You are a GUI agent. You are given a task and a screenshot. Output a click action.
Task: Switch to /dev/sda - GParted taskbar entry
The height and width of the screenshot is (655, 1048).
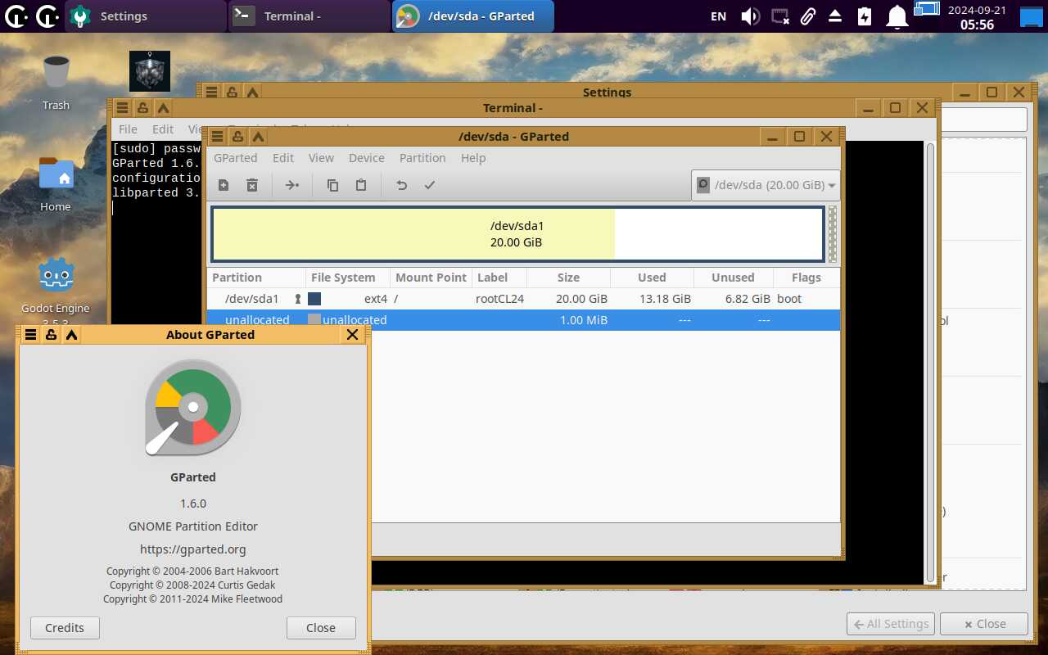pos(473,16)
